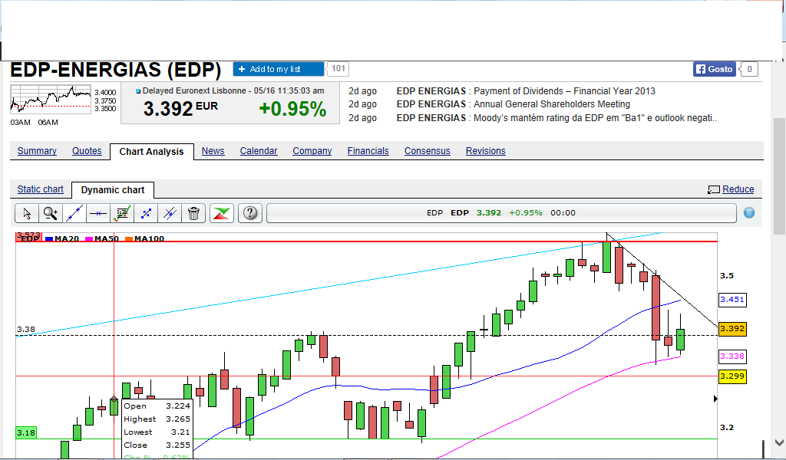Select the Chart Analysis tab
The height and width of the screenshot is (460, 786).
(151, 151)
